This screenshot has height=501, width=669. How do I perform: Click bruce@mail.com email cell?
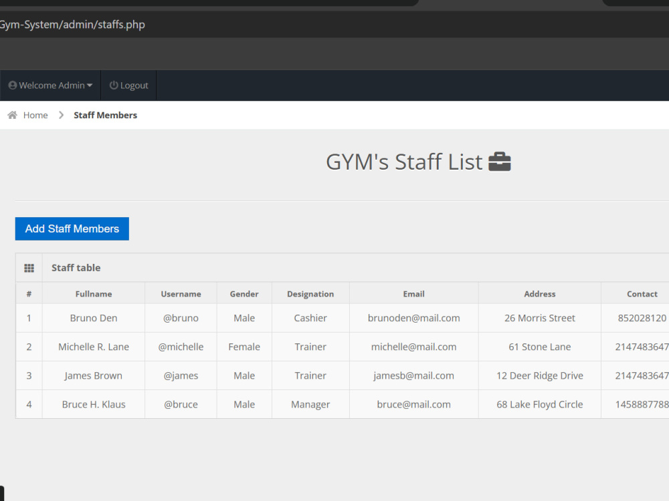pyautogui.click(x=414, y=404)
